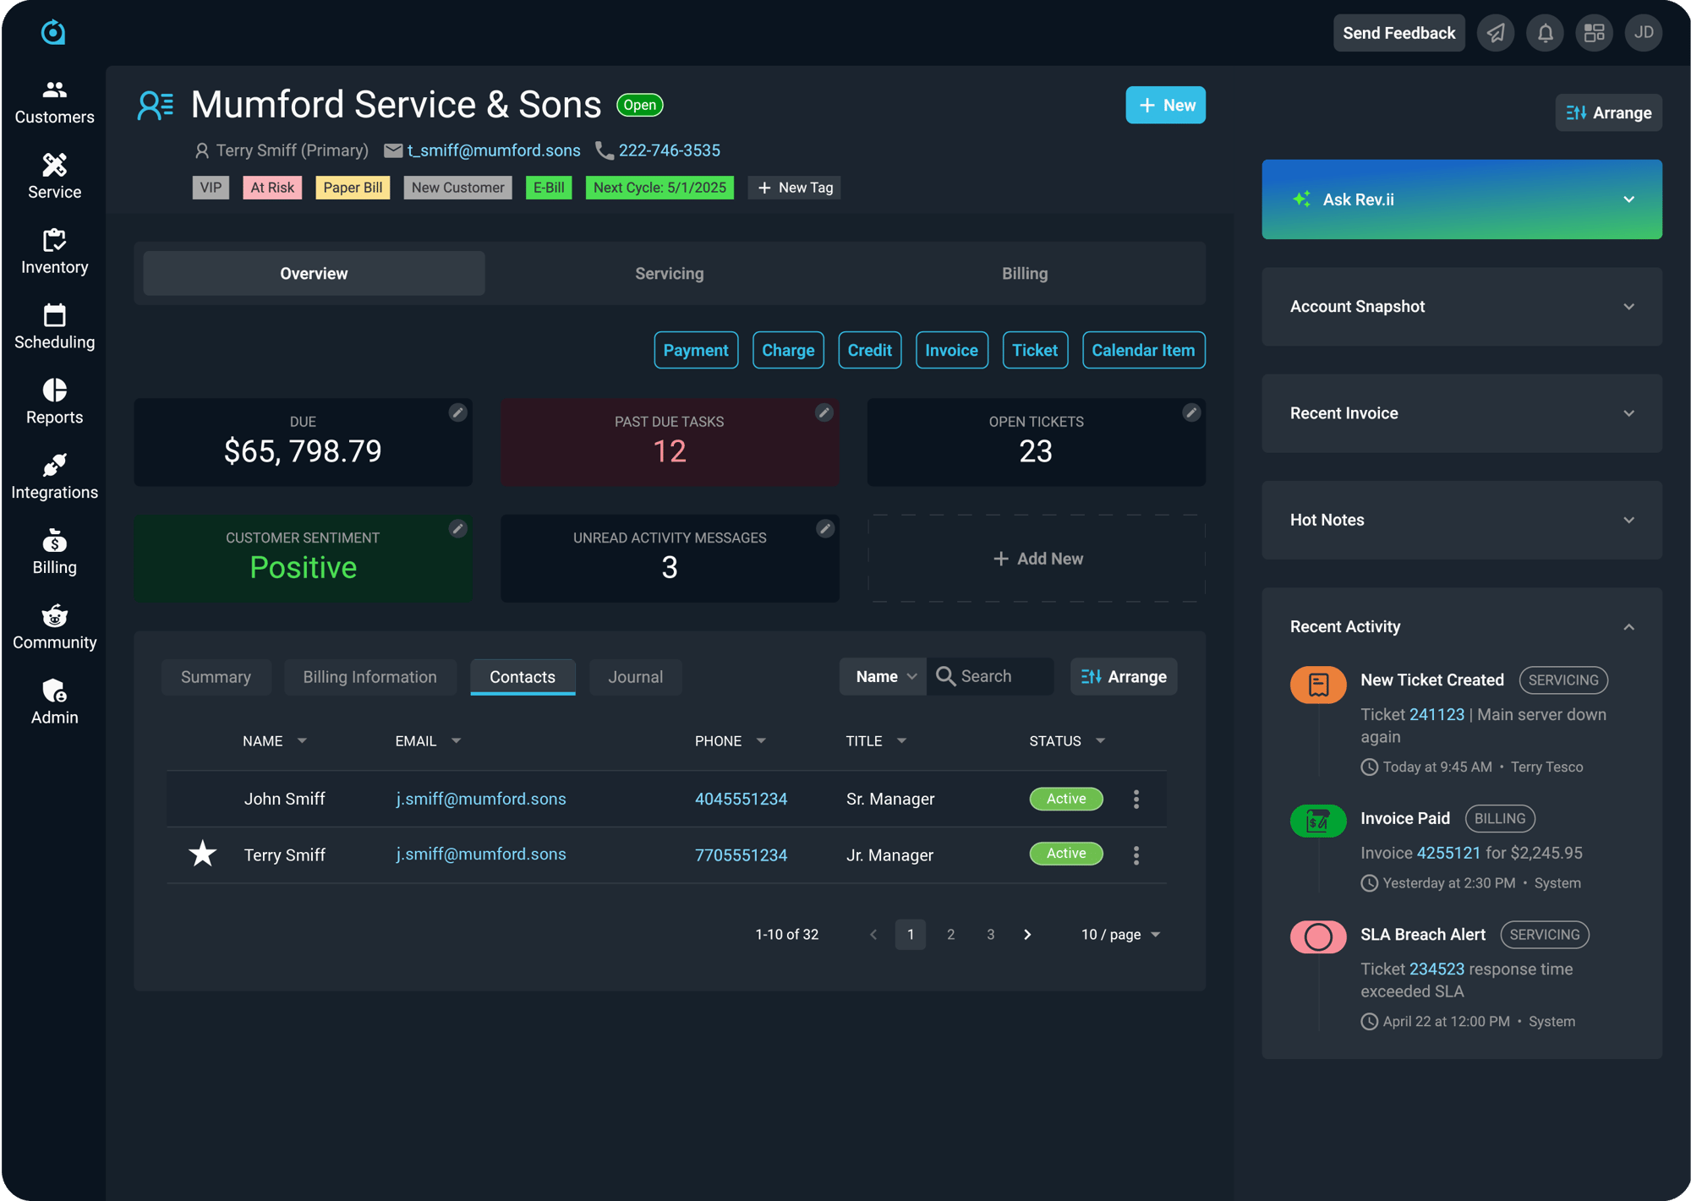
Task: Edit the Customer Sentiment card
Action: pyautogui.click(x=457, y=528)
